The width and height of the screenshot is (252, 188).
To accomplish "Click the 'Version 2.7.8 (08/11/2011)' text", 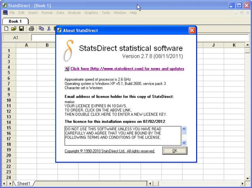I will coord(153,56).
